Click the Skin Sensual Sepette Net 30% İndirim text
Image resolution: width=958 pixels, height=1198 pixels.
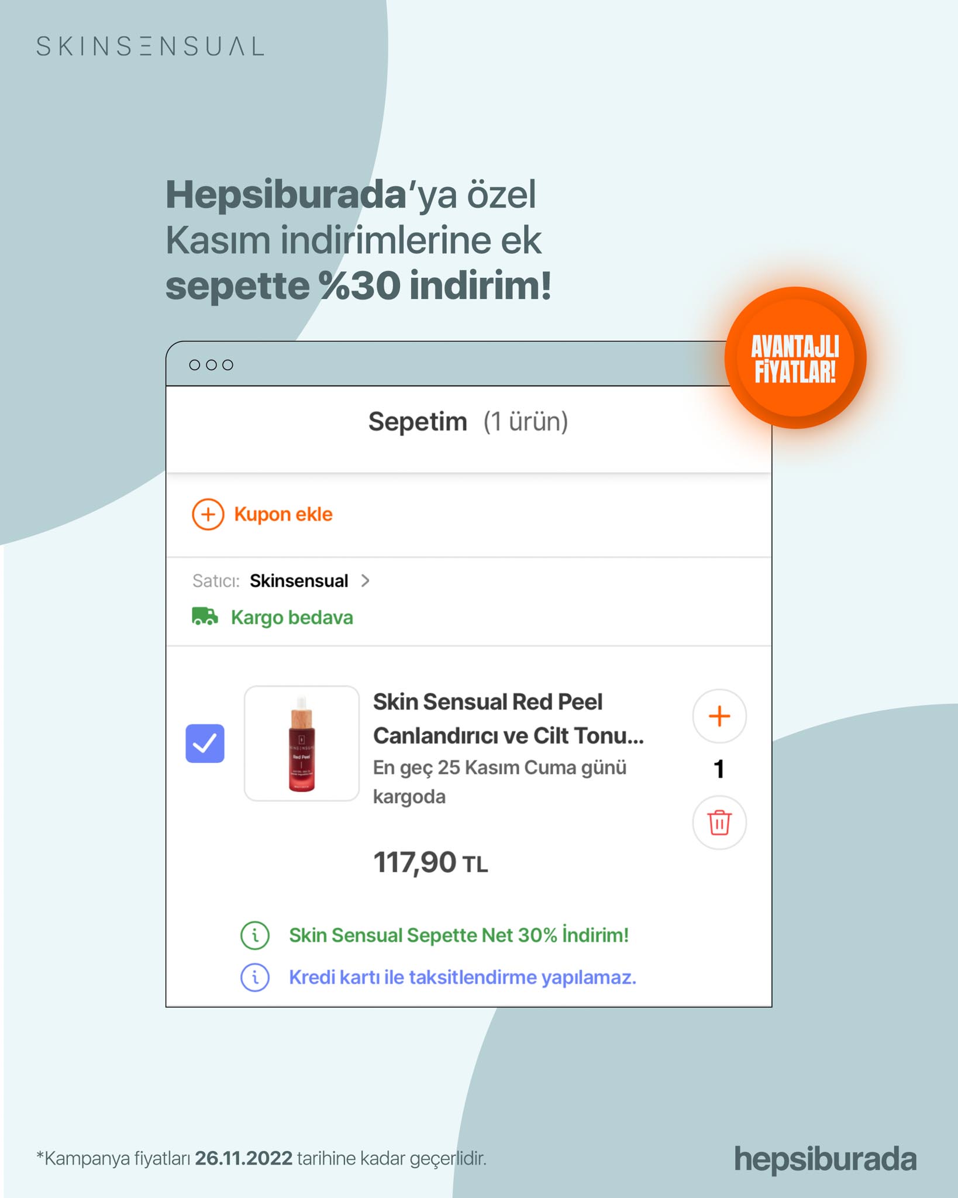(x=459, y=935)
